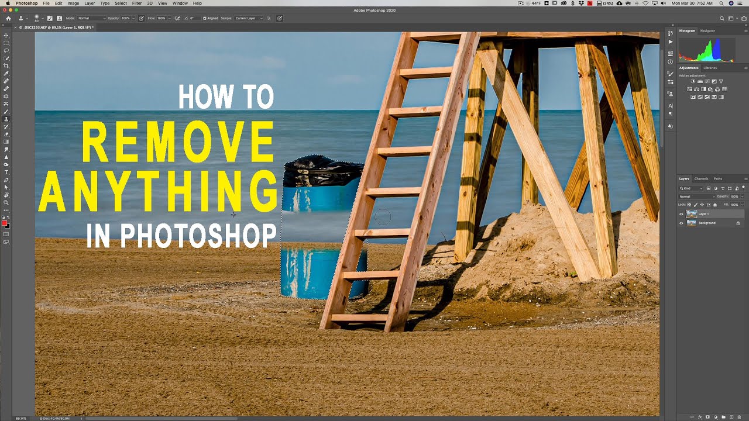Select the Hand tool
749x421 pixels.
[6, 195]
